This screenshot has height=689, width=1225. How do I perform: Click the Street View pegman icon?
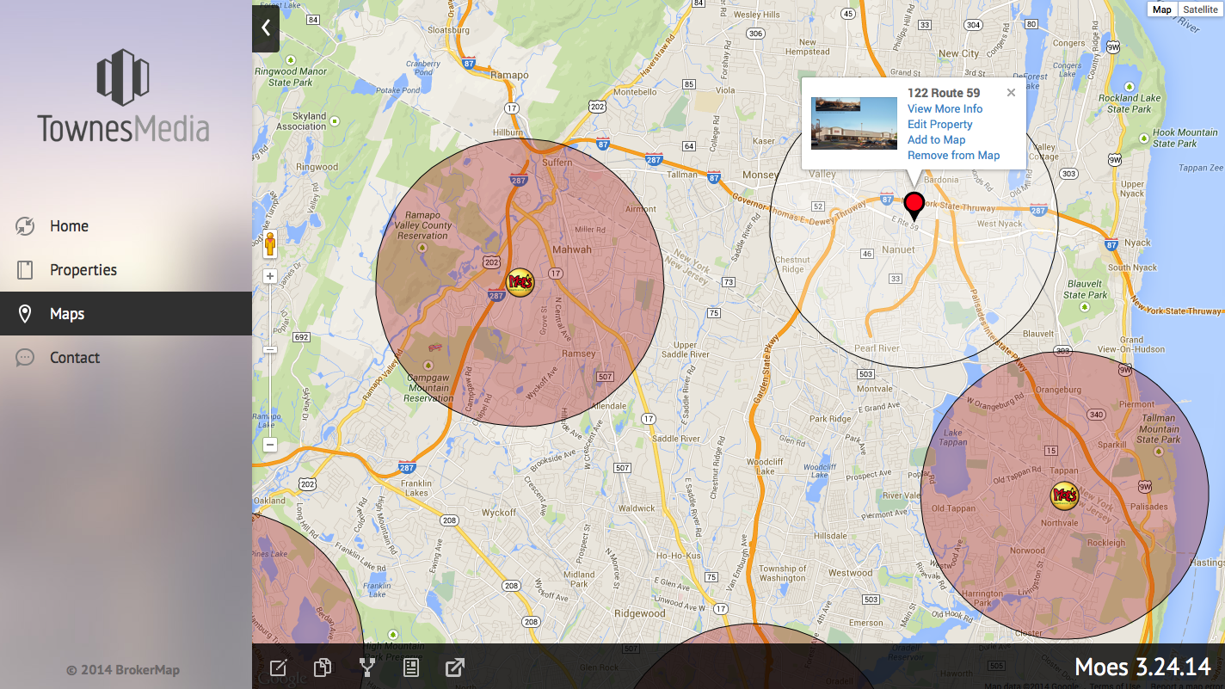270,244
